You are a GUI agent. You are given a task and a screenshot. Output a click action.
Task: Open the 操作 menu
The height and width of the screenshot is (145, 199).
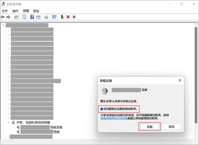coord(15,11)
